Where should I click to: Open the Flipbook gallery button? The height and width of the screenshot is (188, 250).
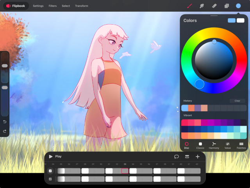click(x=16, y=6)
